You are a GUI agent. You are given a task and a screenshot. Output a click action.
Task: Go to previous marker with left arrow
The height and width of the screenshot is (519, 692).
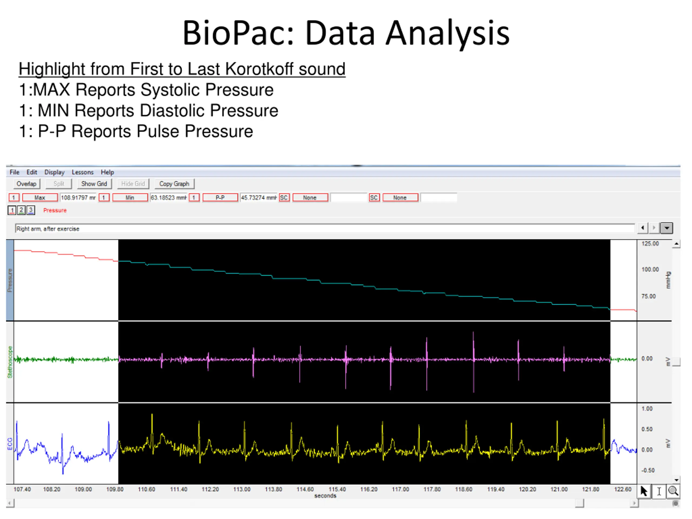[x=643, y=228]
